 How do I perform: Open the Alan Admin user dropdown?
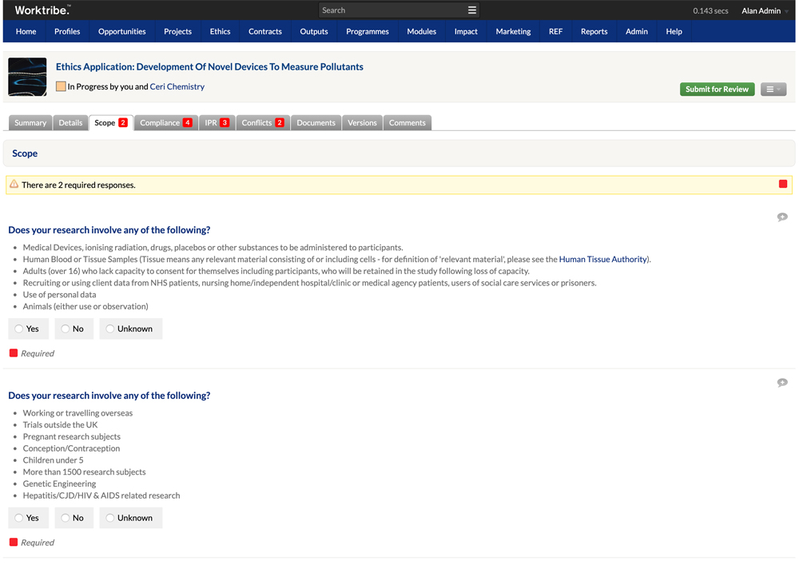765,10
